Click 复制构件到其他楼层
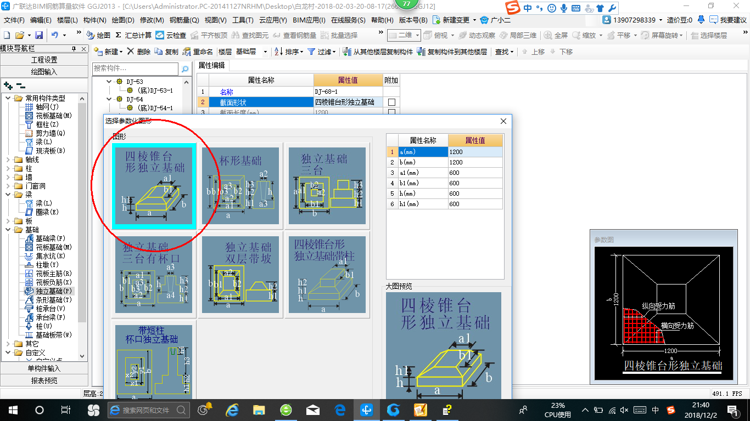This screenshot has height=421, width=750. click(x=452, y=52)
